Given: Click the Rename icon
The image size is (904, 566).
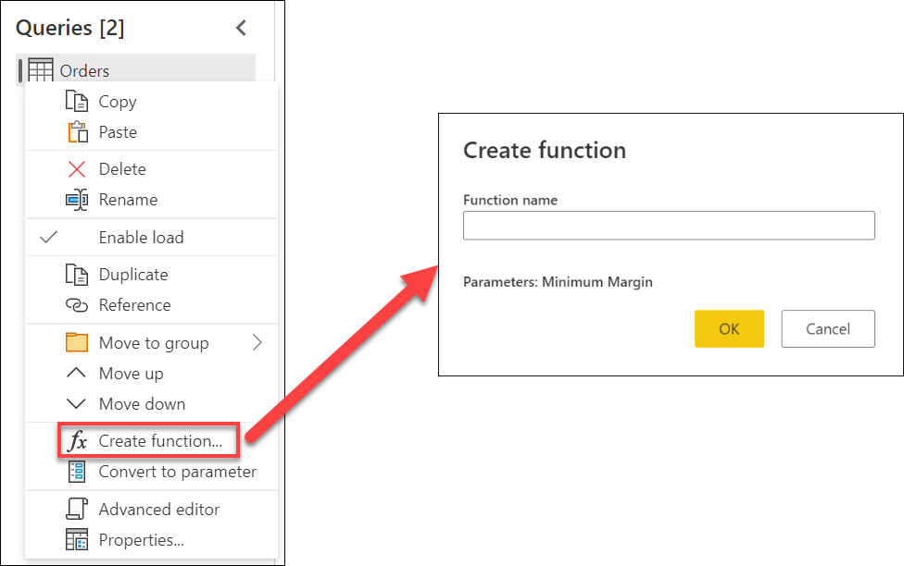Looking at the screenshot, I should 77,200.
